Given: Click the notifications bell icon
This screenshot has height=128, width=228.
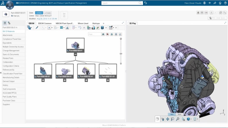Looking at the screenshot, I should [198, 13].
